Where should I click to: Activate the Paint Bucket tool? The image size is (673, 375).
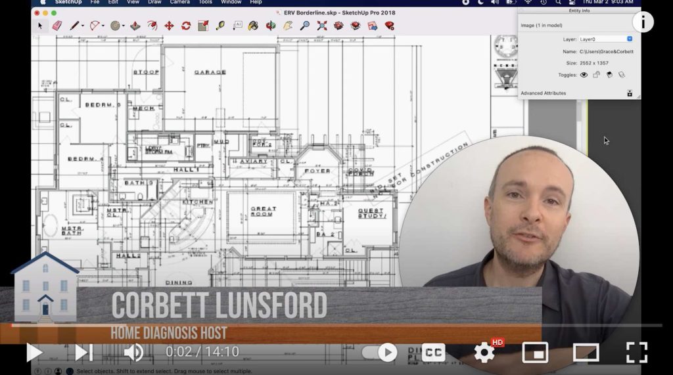(253, 26)
